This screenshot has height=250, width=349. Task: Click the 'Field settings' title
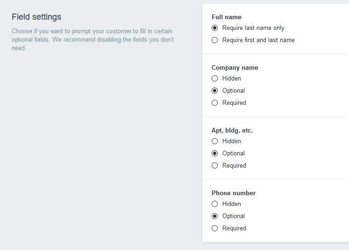click(x=36, y=17)
